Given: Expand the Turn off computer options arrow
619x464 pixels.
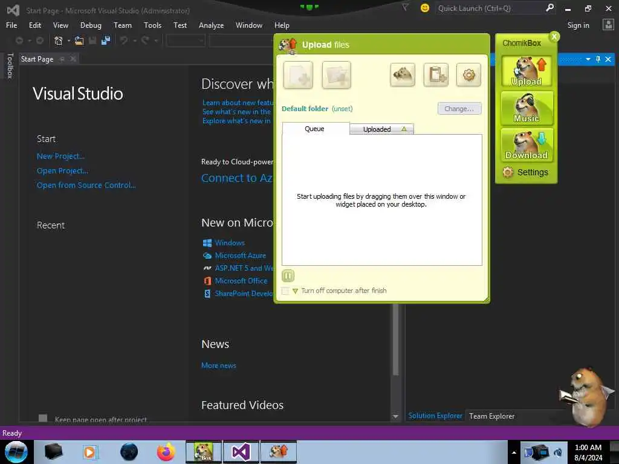Looking at the screenshot, I should coord(295,291).
